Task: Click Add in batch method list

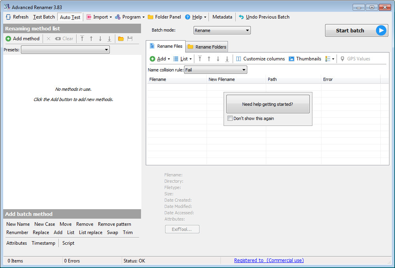Action: pyautogui.click(x=58, y=232)
